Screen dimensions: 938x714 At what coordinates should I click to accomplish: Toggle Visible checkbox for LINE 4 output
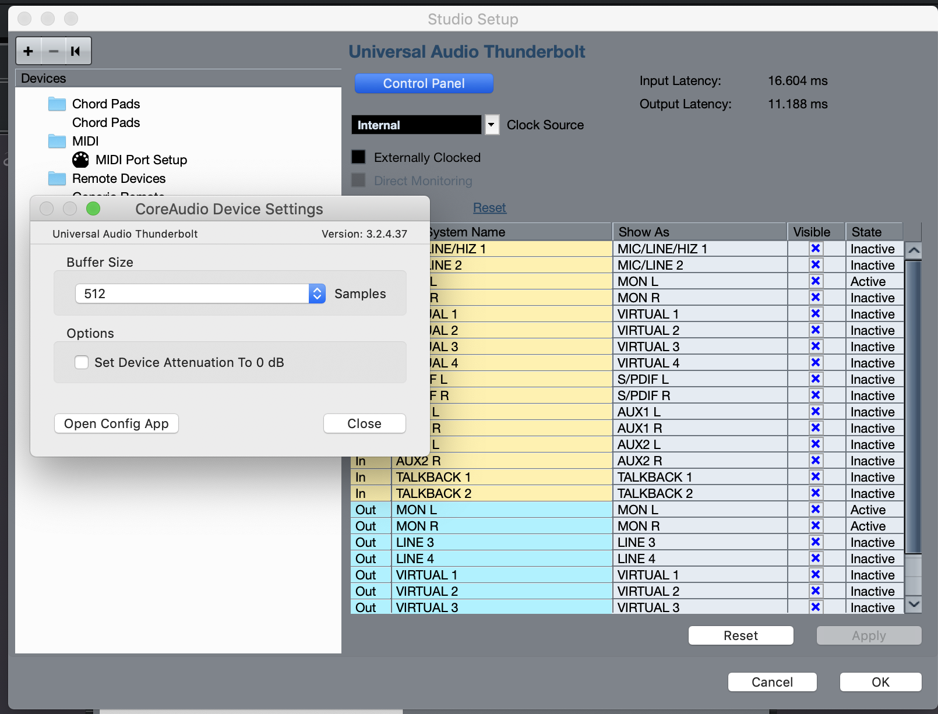pos(816,559)
